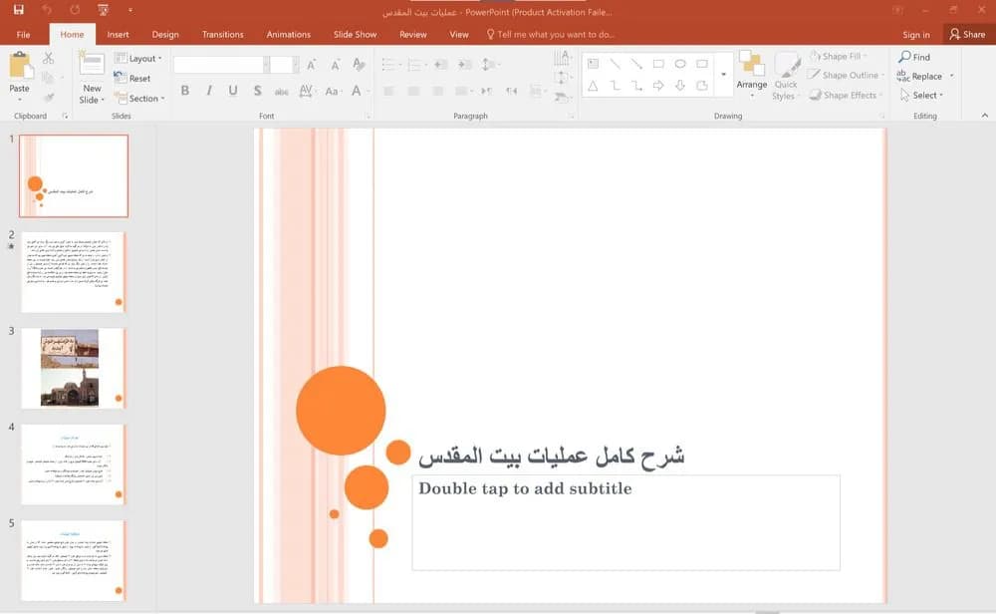
Task: Toggle Center paragraph alignment
Action: click(x=413, y=91)
